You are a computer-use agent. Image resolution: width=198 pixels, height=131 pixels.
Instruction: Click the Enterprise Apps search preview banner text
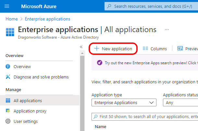[151, 63]
